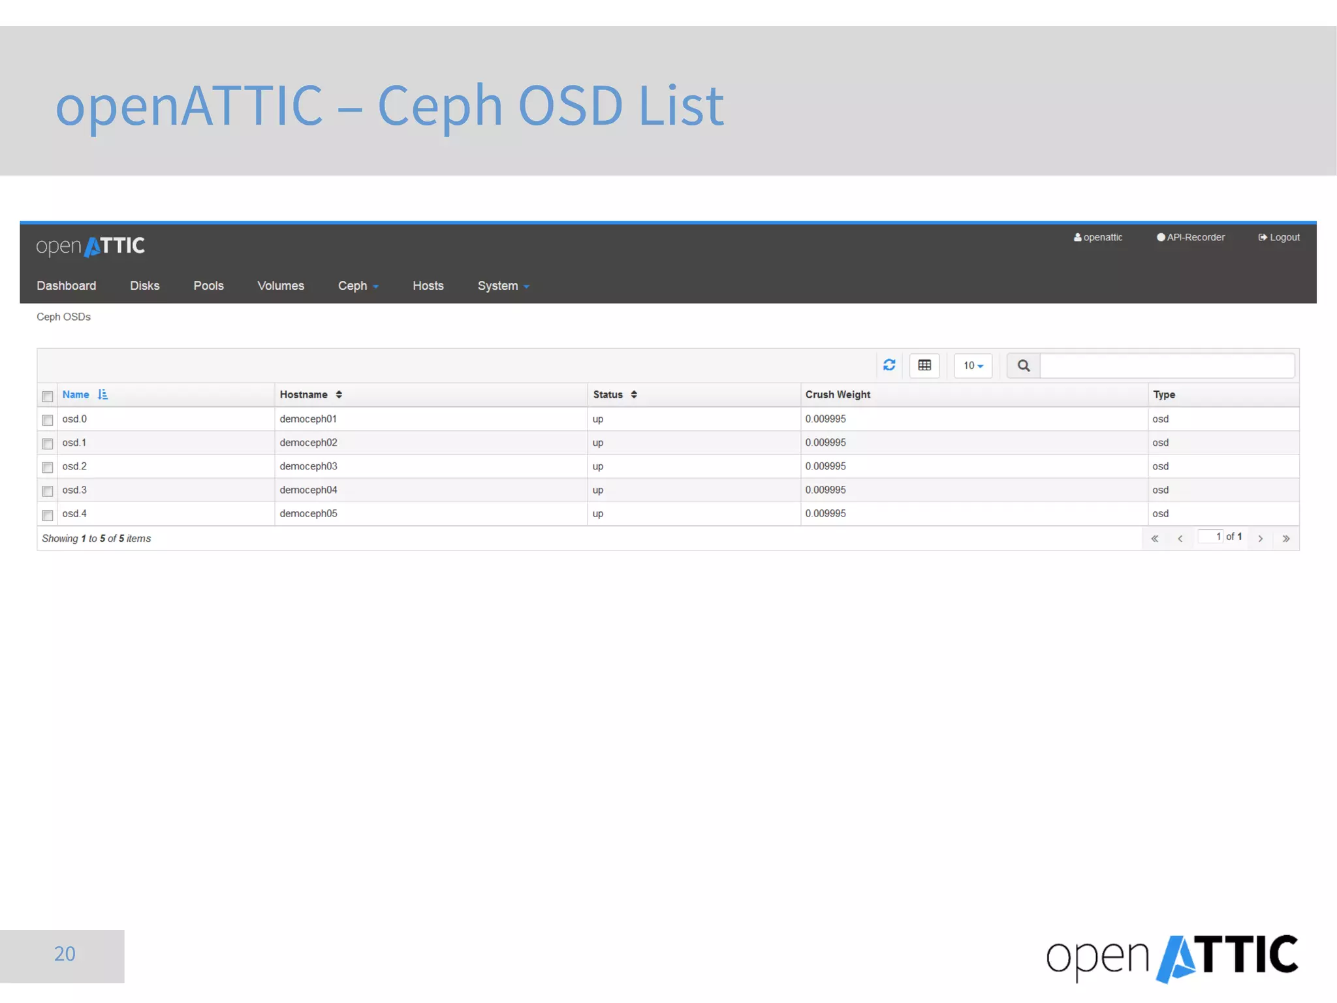Screen dimensions: 1337x1003
Task: Click the openATTIC logo in the header
Action: (x=90, y=246)
